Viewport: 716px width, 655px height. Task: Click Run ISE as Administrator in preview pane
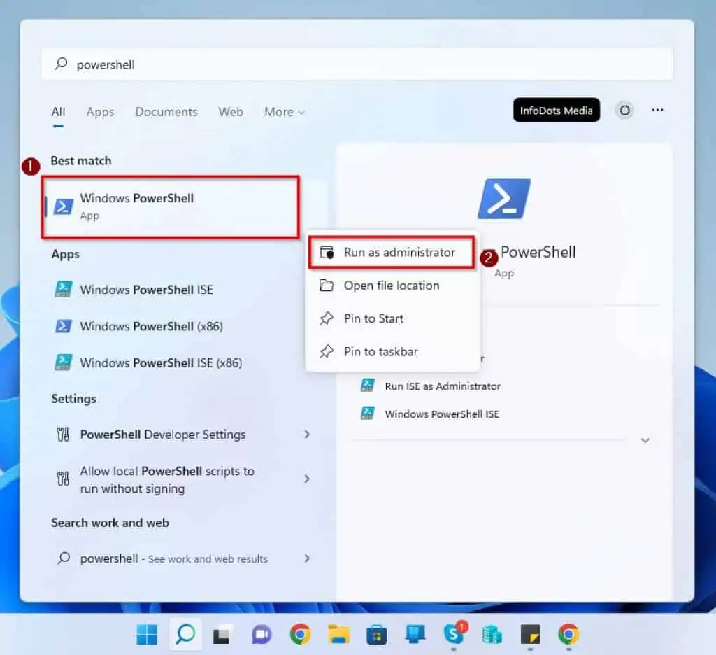[x=443, y=386]
